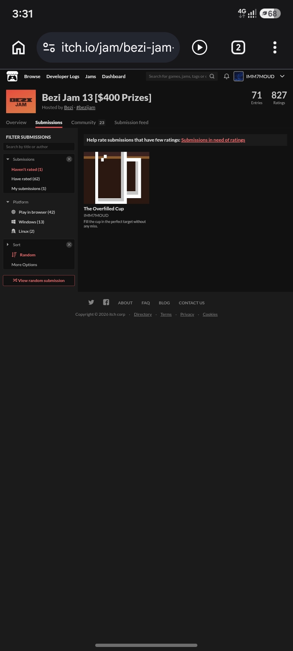This screenshot has width=293, height=651.
Task: Open the Facebook icon in footer
Action: (106, 302)
